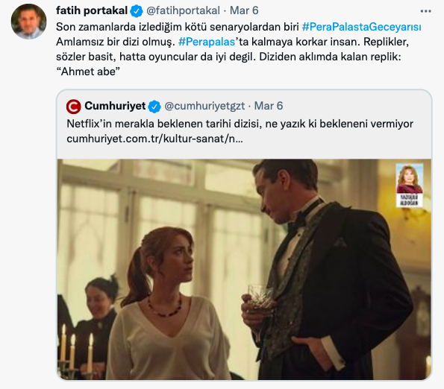This screenshot has width=444, height=389.
Task: Open the #PeraPalastaGeceyarısı hashtag
Action: (x=362, y=27)
